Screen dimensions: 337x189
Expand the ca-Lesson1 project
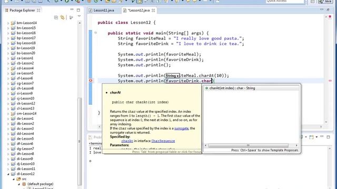coord(8,58)
